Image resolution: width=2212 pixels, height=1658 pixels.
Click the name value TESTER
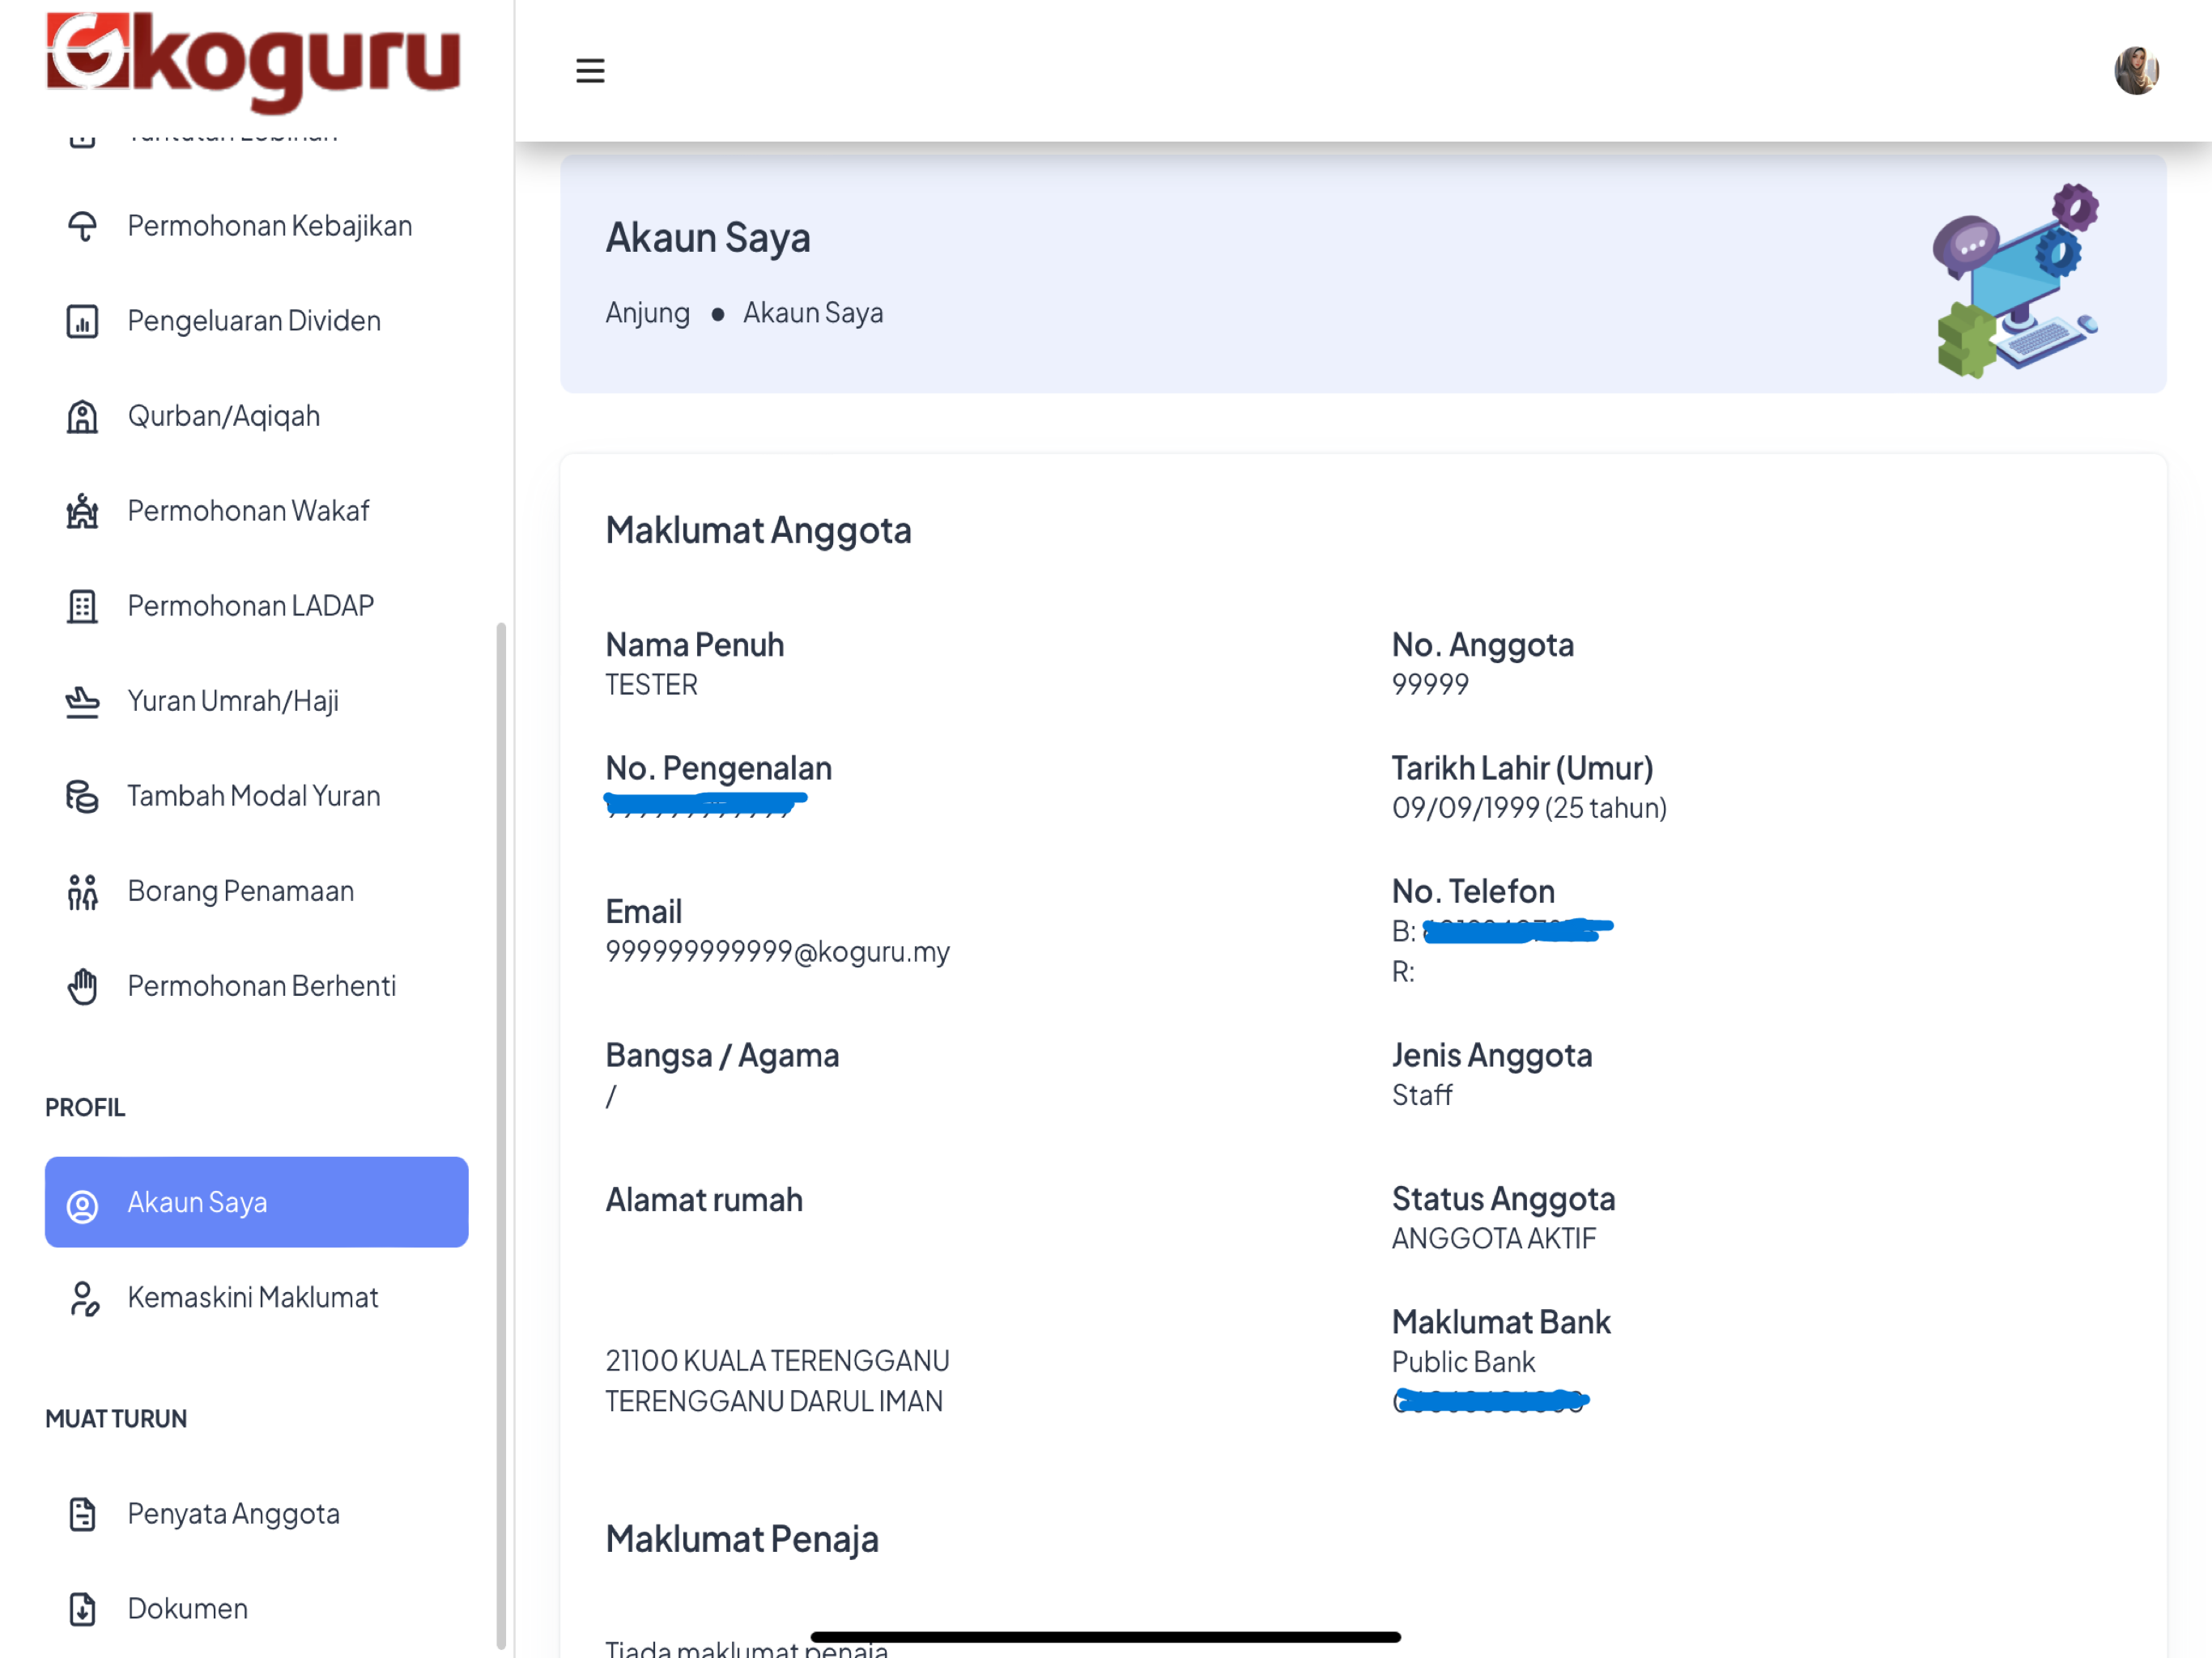(x=651, y=685)
